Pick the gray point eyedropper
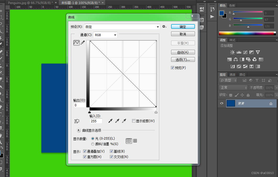This screenshot has height=177, width=278. [x=117, y=121]
